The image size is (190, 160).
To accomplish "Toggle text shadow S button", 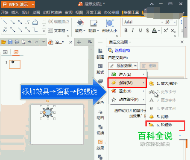I will coord(147,30).
